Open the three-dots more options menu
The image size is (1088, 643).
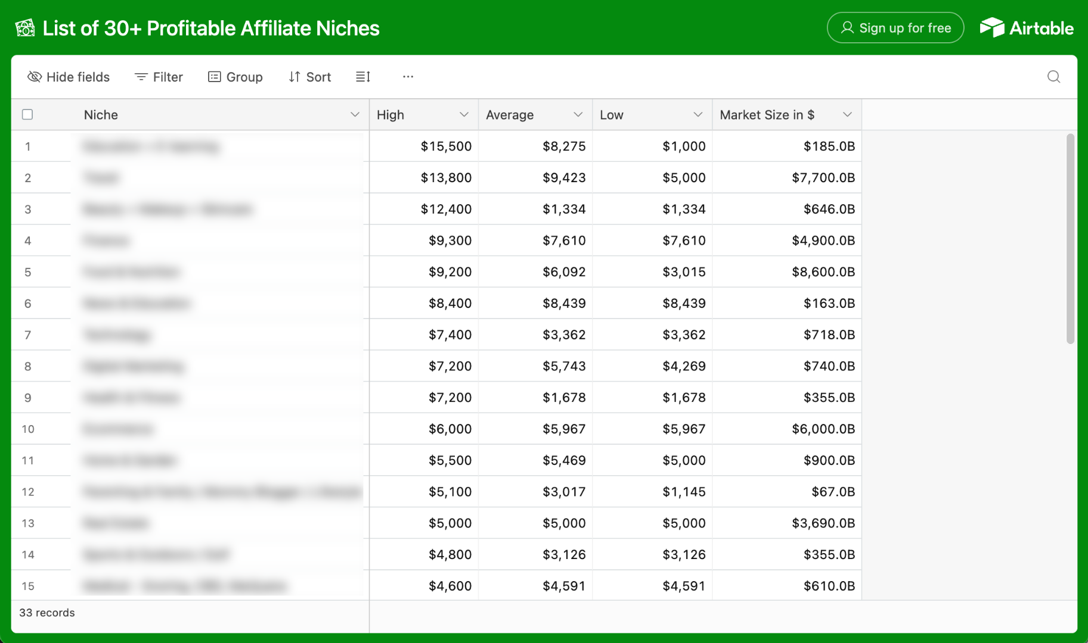coord(408,77)
